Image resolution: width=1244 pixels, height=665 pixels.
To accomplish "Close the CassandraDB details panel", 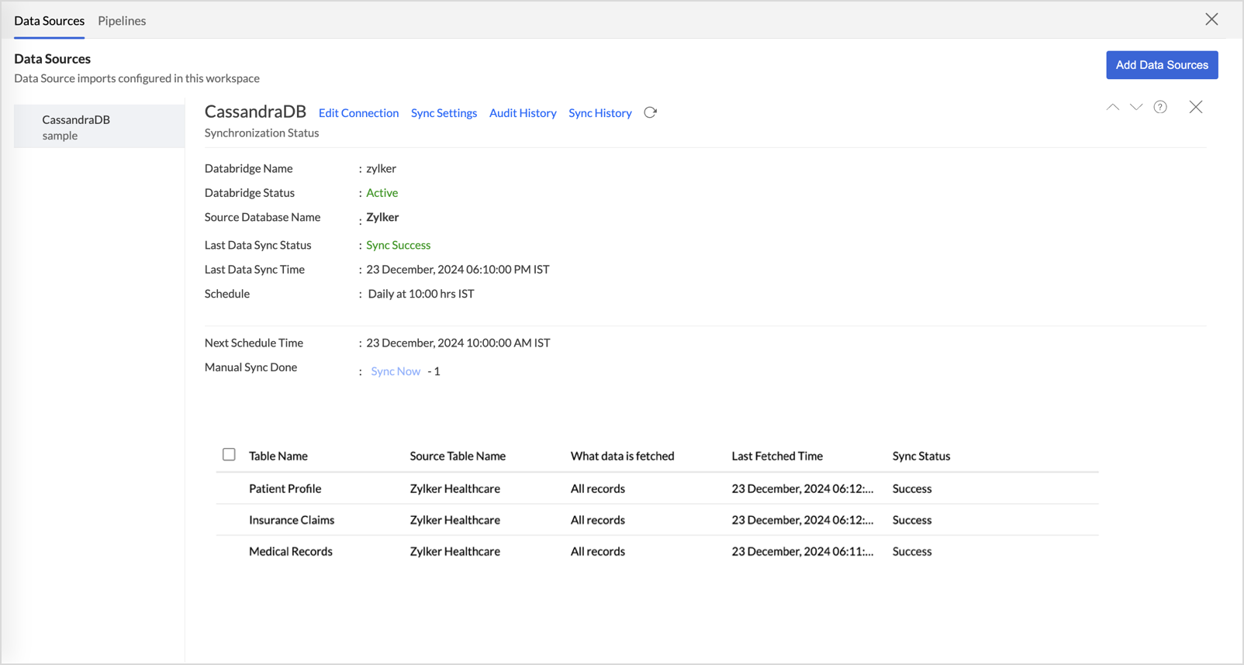I will (x=1195, y=107).
